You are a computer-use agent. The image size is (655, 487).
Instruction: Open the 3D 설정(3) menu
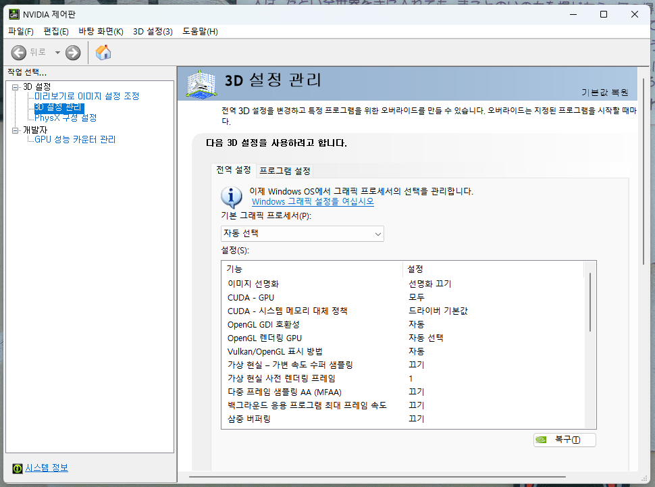[153, 31]
